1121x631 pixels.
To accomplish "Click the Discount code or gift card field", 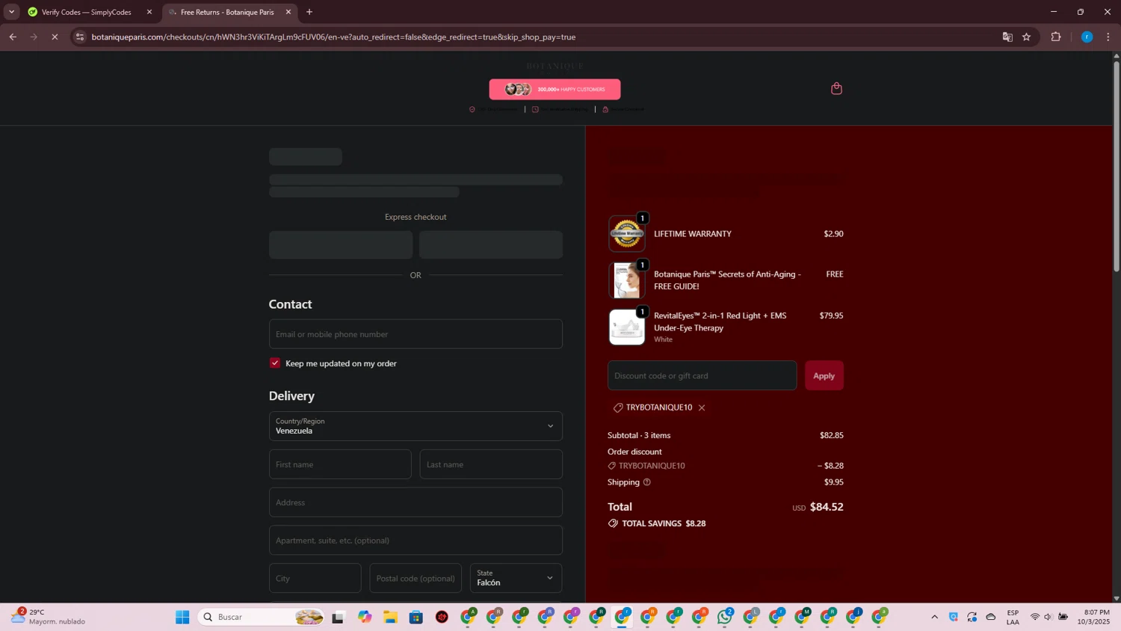I will click(x=702, y=375).
